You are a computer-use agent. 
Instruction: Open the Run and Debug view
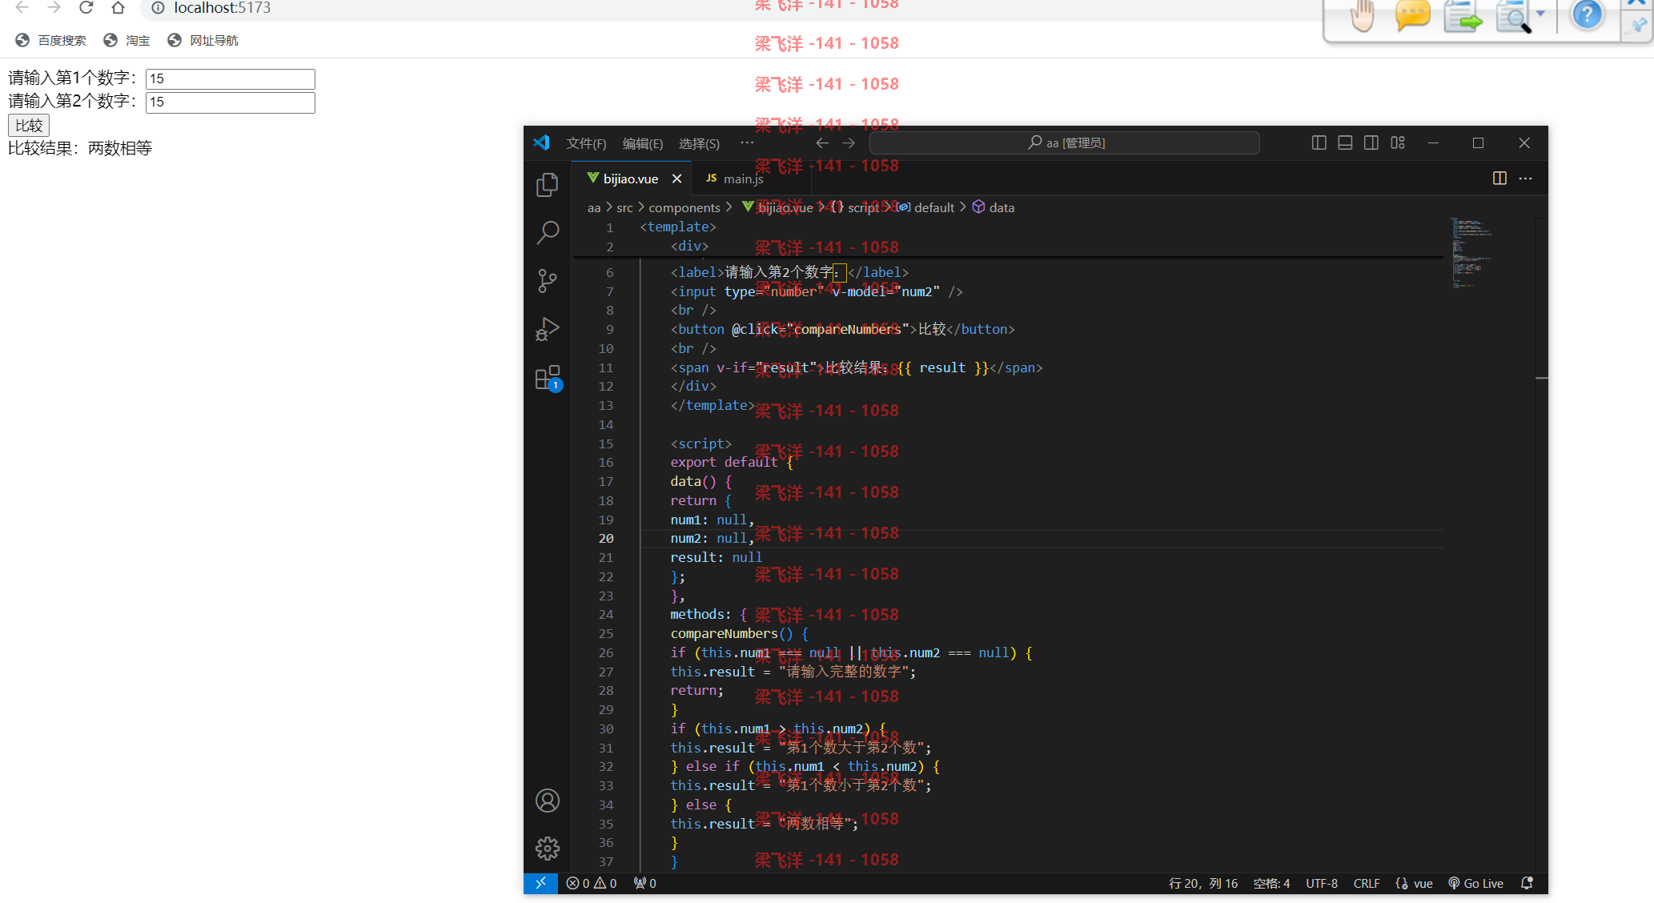548,329
